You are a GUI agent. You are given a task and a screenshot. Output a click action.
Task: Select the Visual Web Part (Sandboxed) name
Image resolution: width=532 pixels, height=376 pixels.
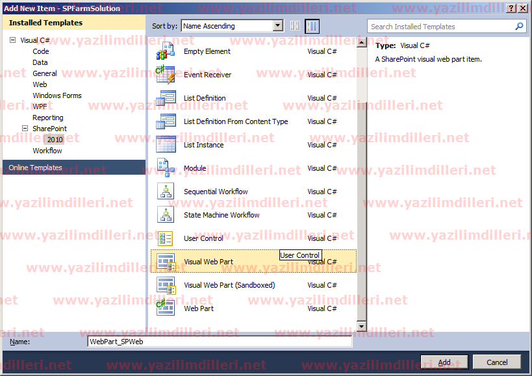pyautogui.click(x=229, y=285)
